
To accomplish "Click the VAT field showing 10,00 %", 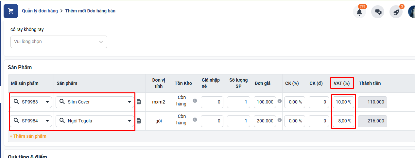I will pos(343,102).
